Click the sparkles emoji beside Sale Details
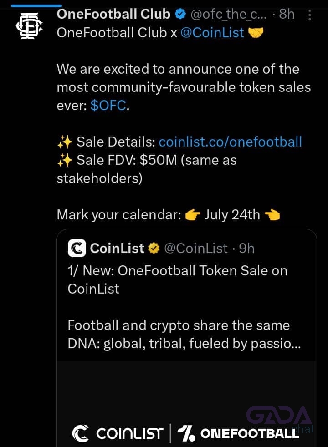Image resolution: width=328 pixels, height=447 pixels. coord(65,142)
